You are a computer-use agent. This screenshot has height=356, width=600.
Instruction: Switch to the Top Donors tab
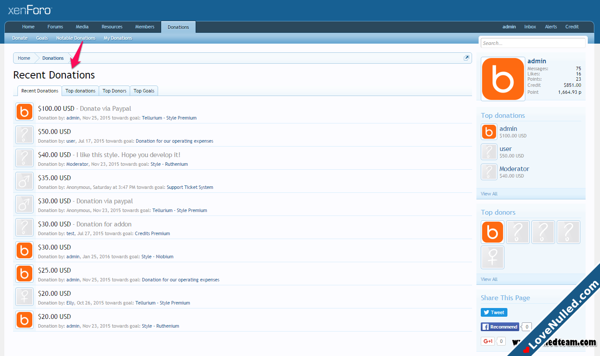coord(114,91)
